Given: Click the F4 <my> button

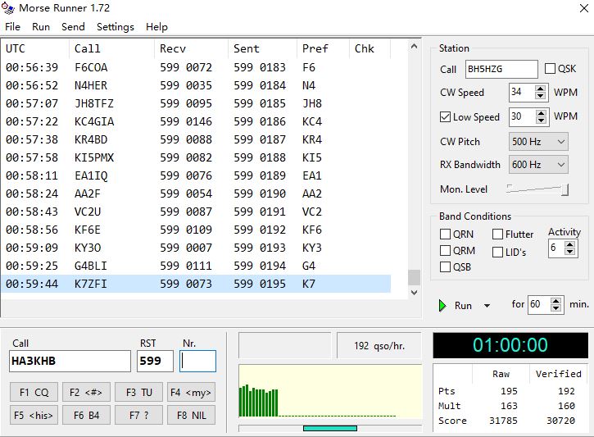Looking at the screenshot, I should tap(191, 392).
